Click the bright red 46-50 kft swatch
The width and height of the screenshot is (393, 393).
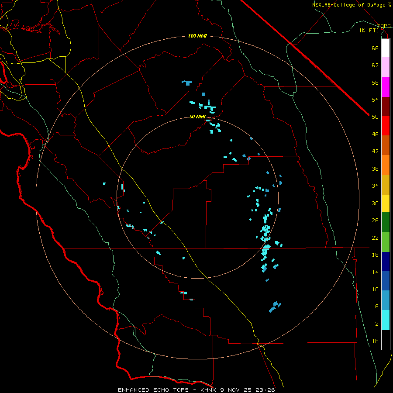click(386, 126)
